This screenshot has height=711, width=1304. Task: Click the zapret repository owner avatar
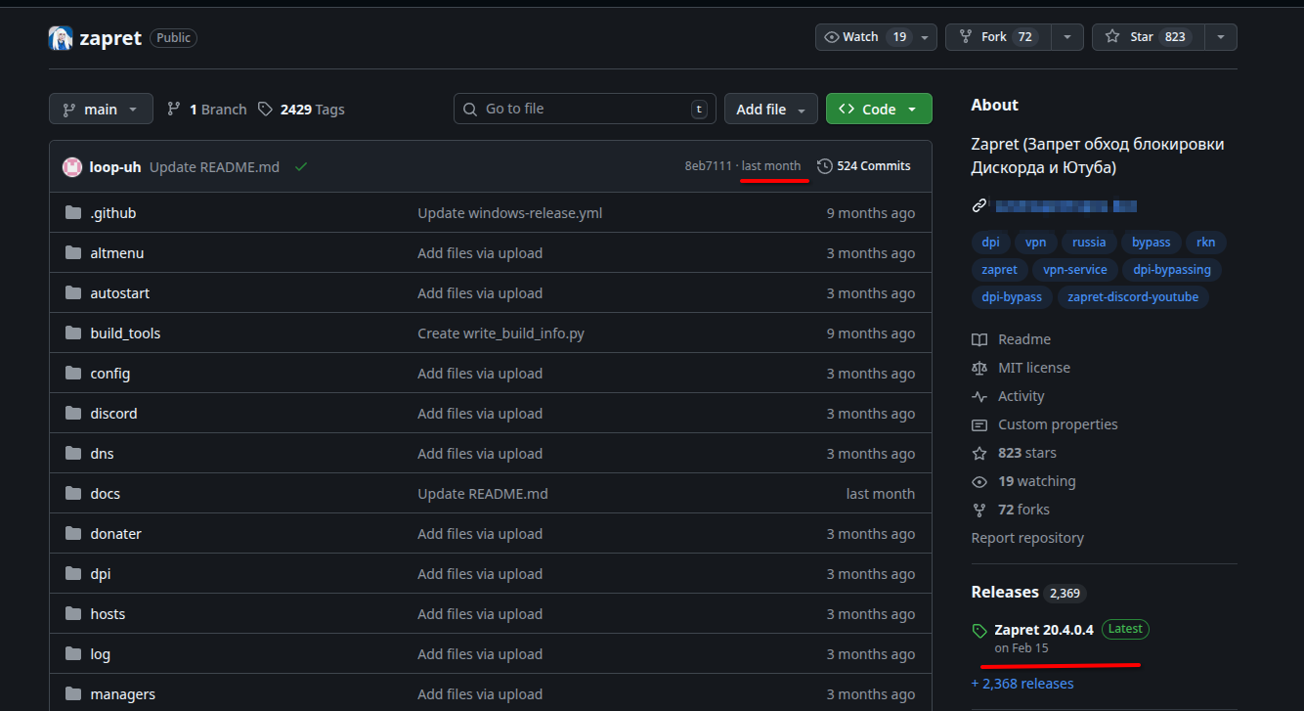pos(61,38)
